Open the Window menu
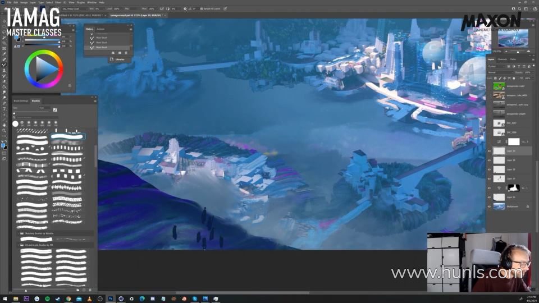Image resolution: width=539 pixels, height=303 pixels. (92, 2)
